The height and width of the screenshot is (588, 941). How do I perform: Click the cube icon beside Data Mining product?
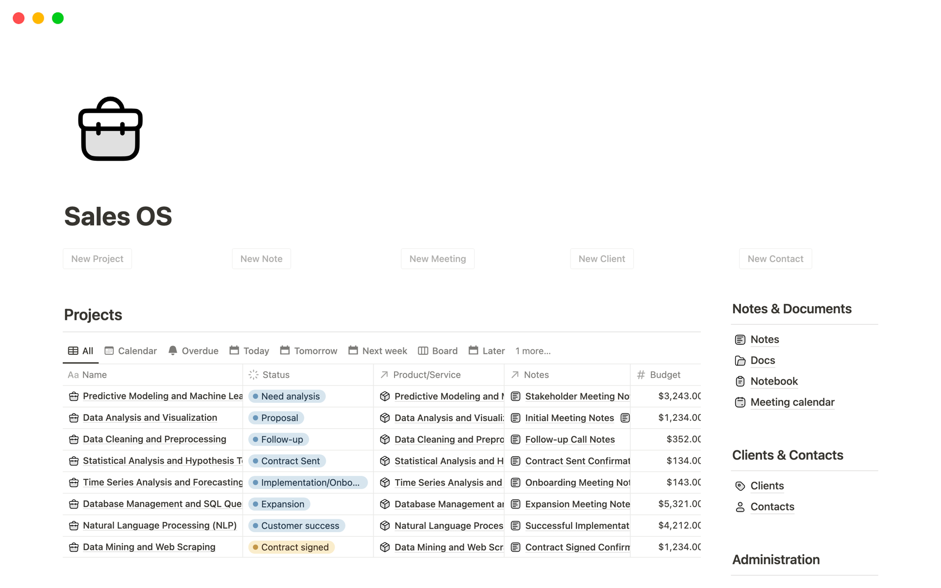tap(385, 547)
